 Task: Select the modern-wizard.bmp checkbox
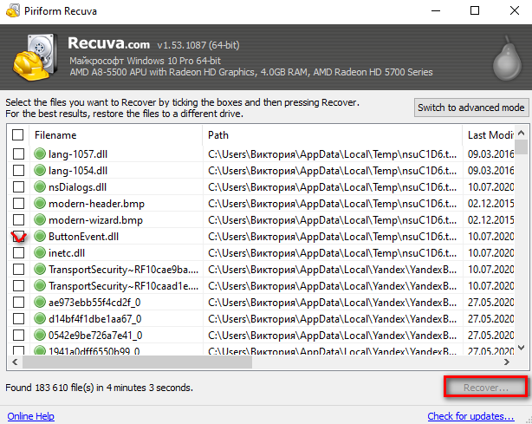click(19, 219)
